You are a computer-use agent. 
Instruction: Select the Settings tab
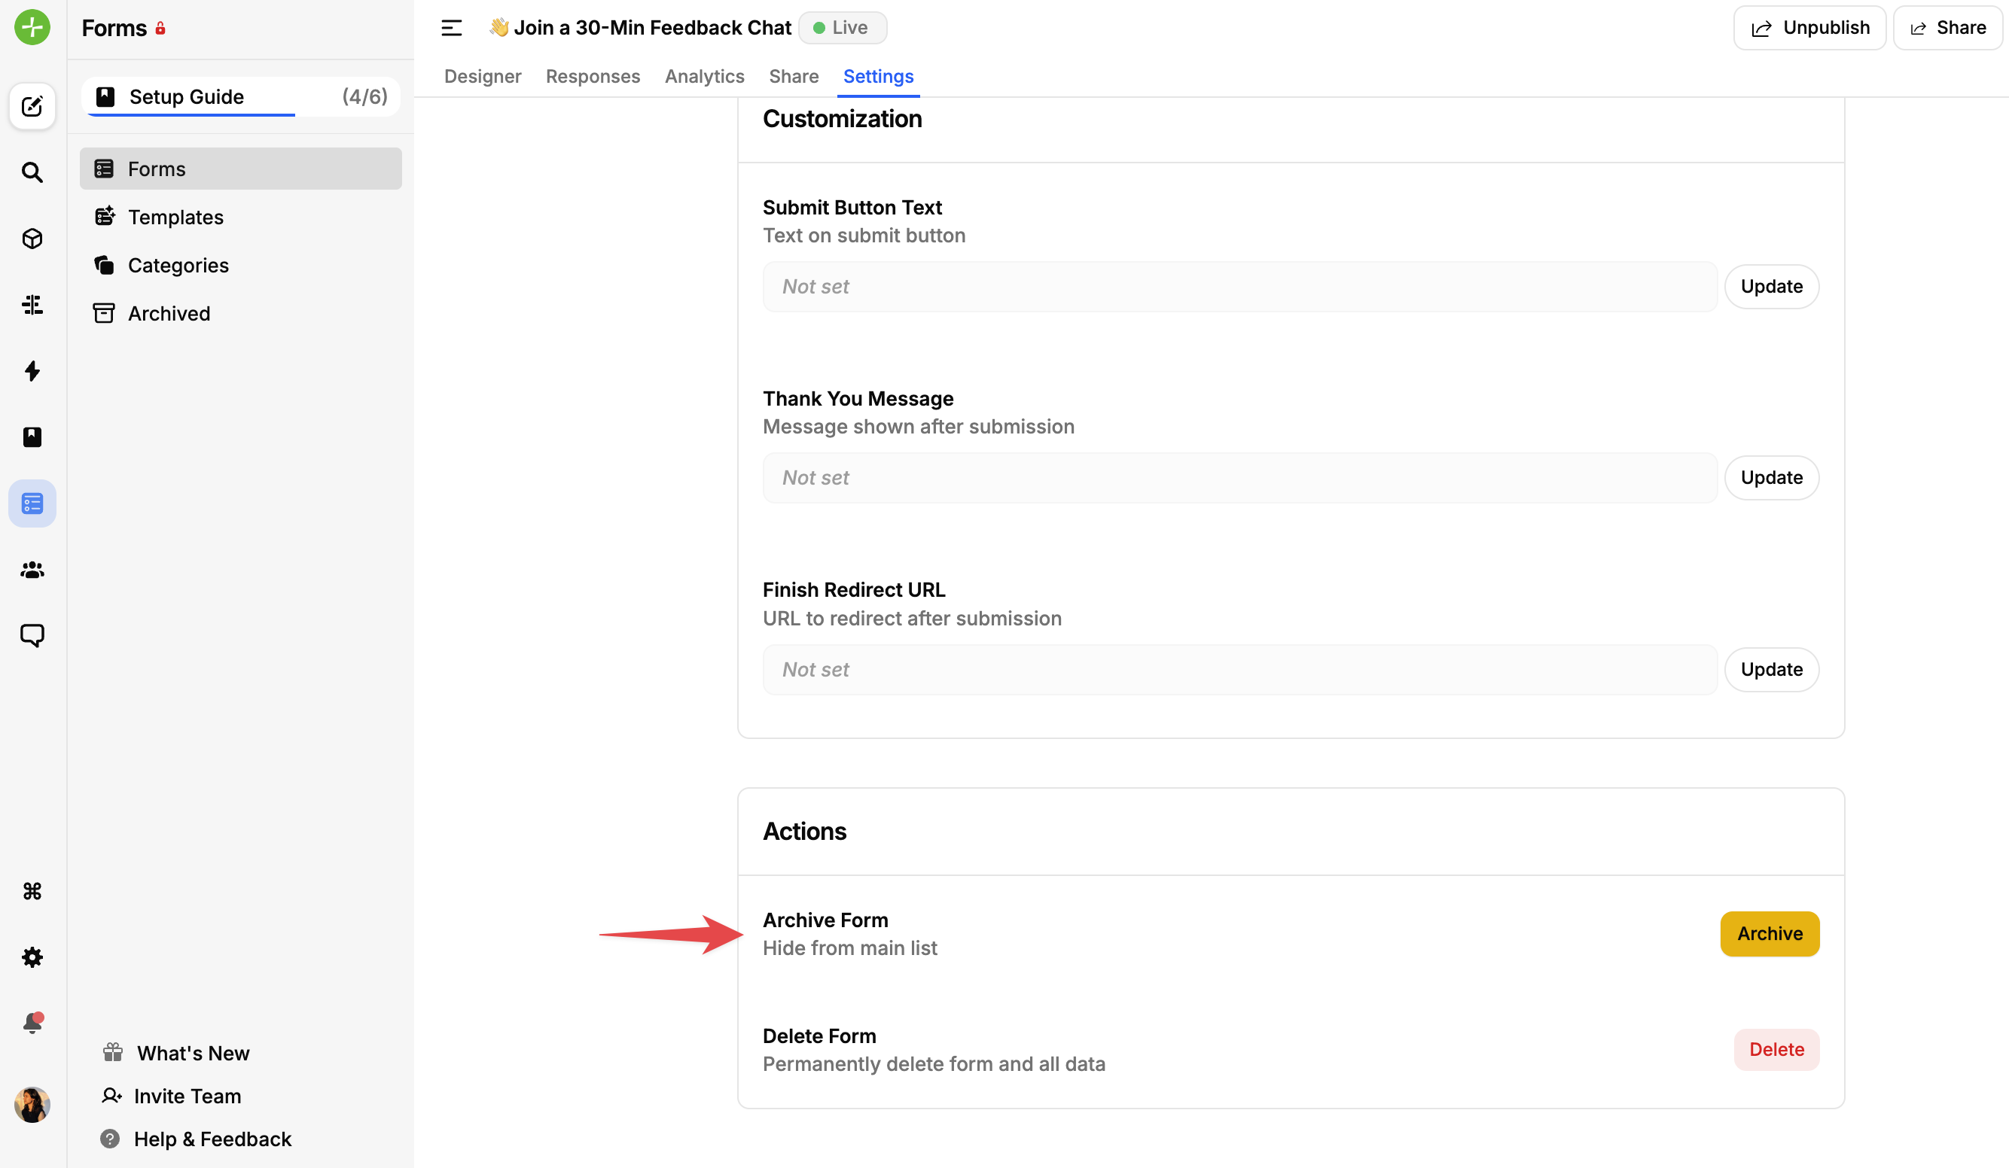point(879,77)
